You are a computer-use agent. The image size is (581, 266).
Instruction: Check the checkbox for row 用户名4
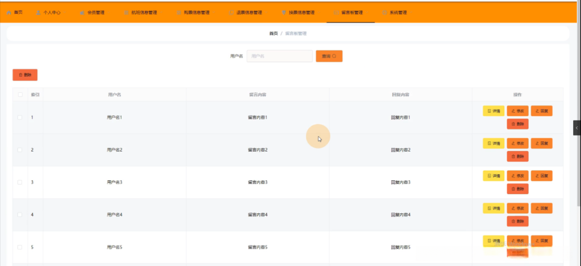point(20,214)
